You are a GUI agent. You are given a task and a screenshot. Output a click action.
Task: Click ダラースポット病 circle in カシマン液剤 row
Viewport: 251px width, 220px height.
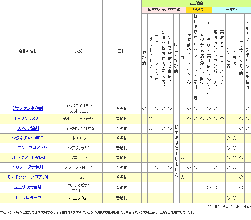(151, 129)
